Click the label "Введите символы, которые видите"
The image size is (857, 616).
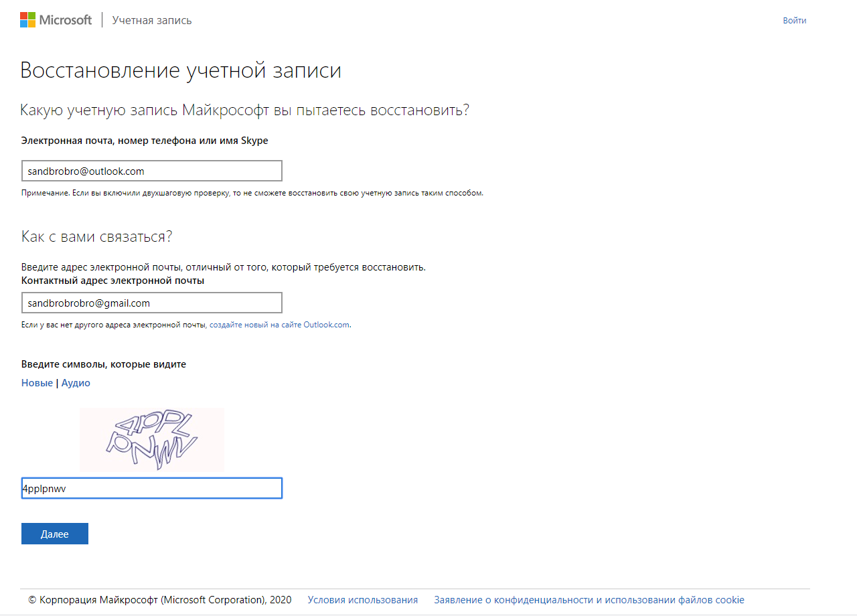104,364
